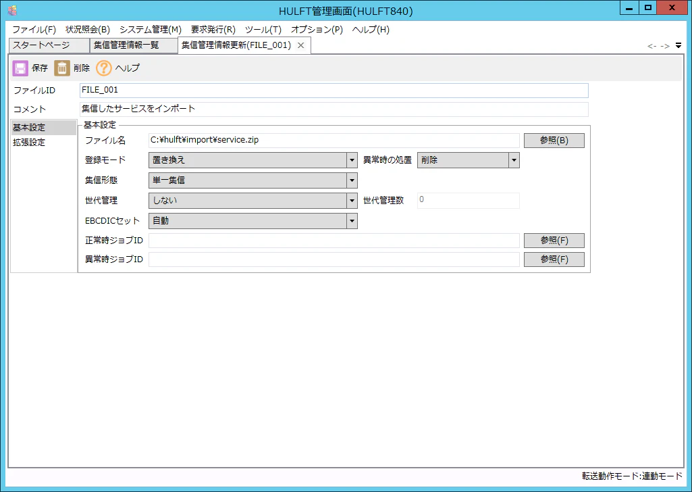Viewport: 692px width, 492px height.
Task: Click the ファイルID input field
Action: click(x=334, y=91)
